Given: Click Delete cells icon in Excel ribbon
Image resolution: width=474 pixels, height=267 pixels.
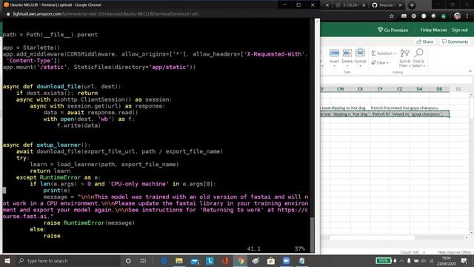Looking at the screenshot, I should click(347, 53).
